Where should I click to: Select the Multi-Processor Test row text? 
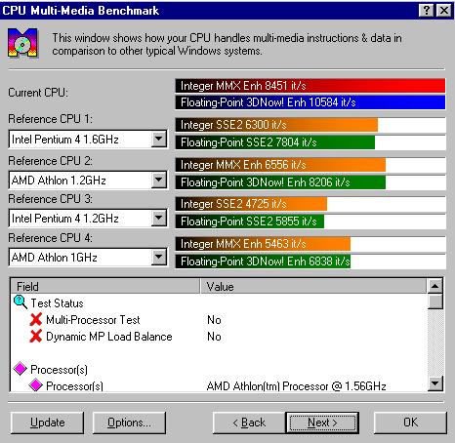[93, 320]
